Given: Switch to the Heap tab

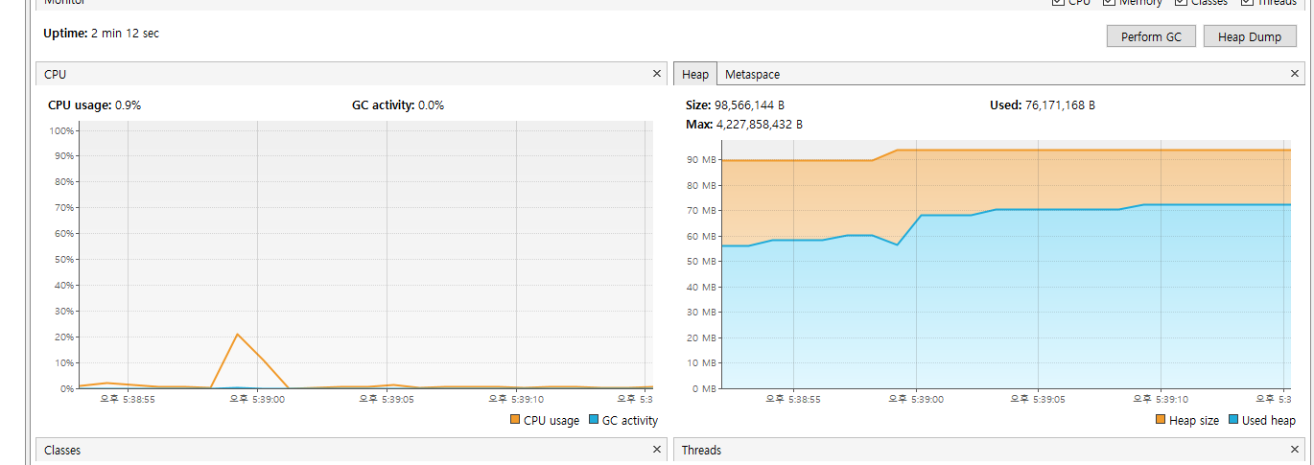Looking at the screenshot, I should pos(695,74).
